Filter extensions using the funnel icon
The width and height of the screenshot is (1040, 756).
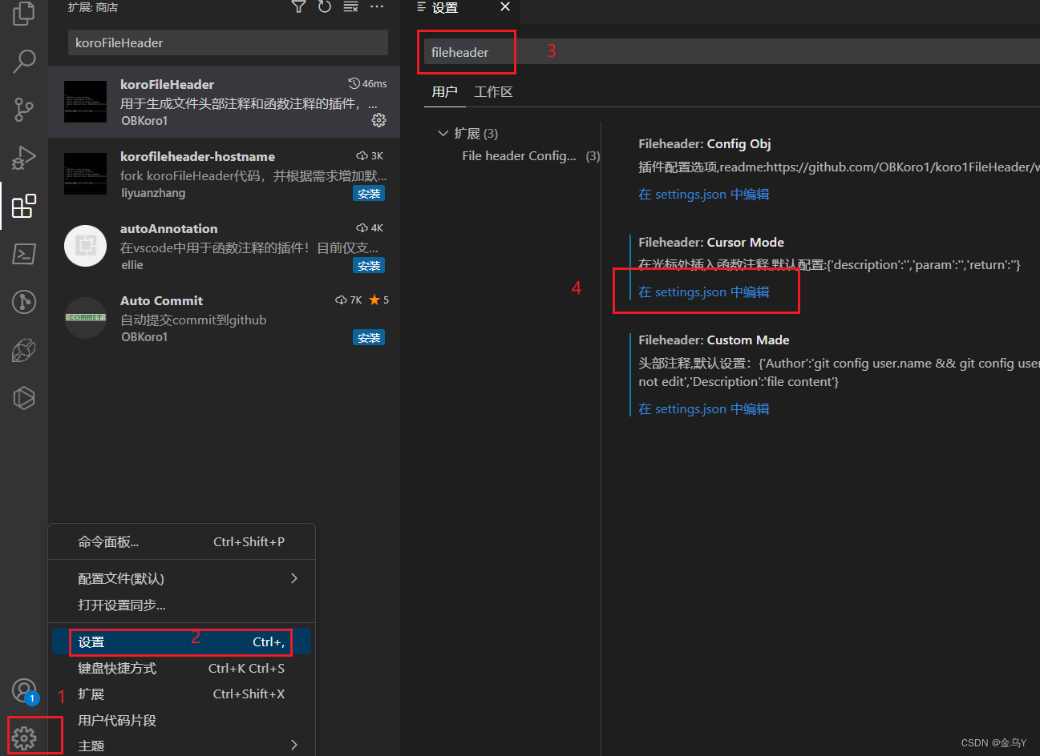tap(298, 7)
